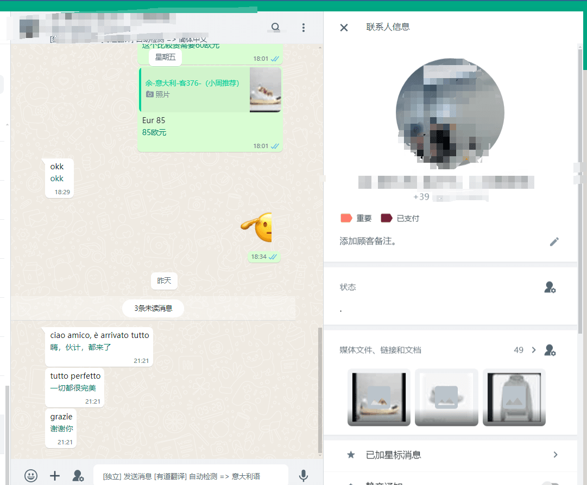The width and height of the screenshot is (587, 485).
Task: Select the dark red 已支付 label tag
Action: [x=400, y=218]
